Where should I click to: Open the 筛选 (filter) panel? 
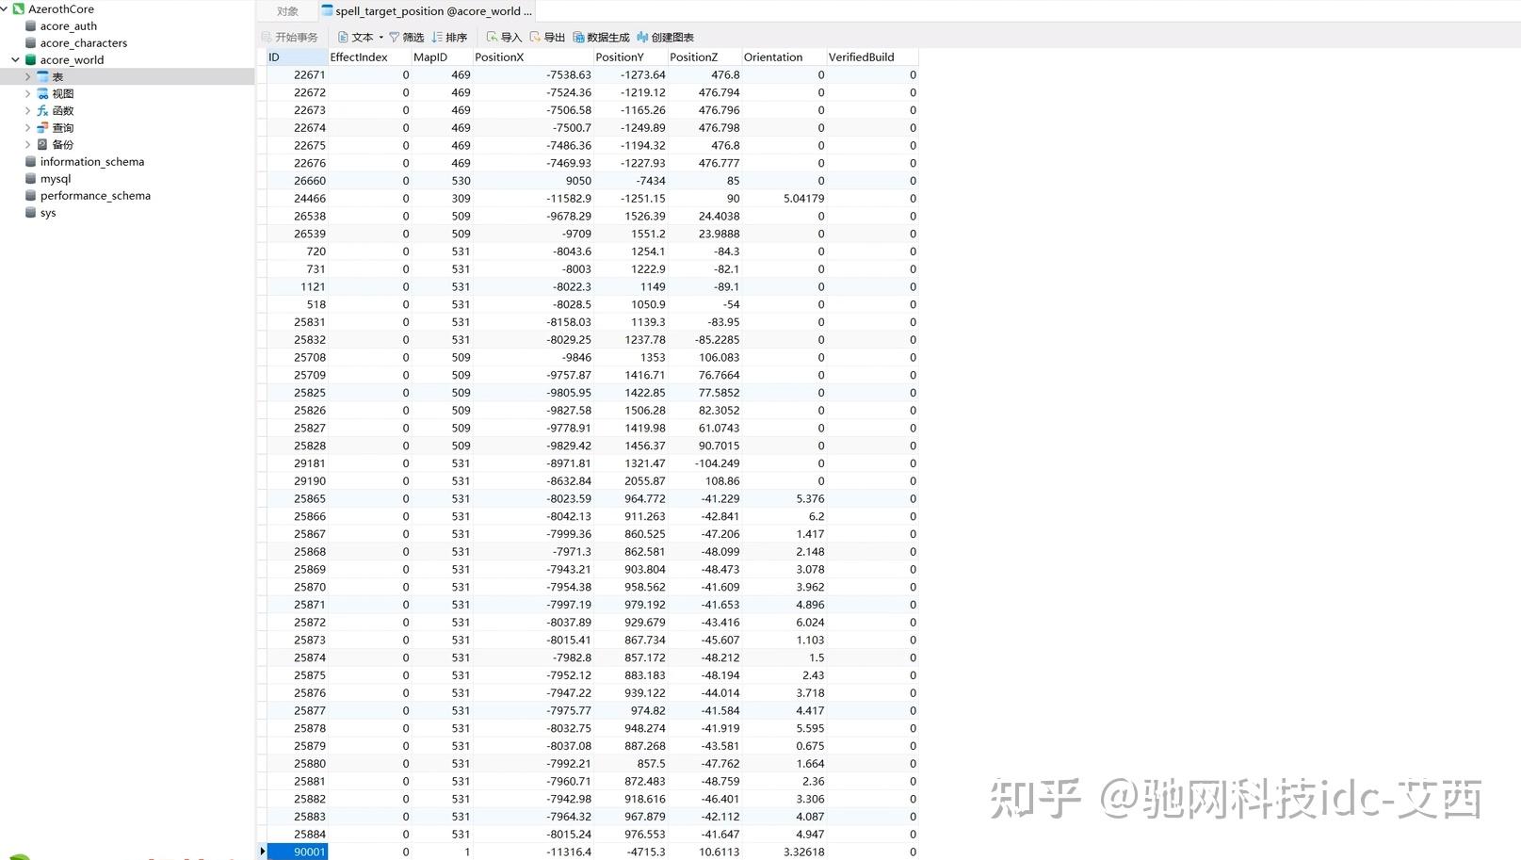(x=406, y=37)
